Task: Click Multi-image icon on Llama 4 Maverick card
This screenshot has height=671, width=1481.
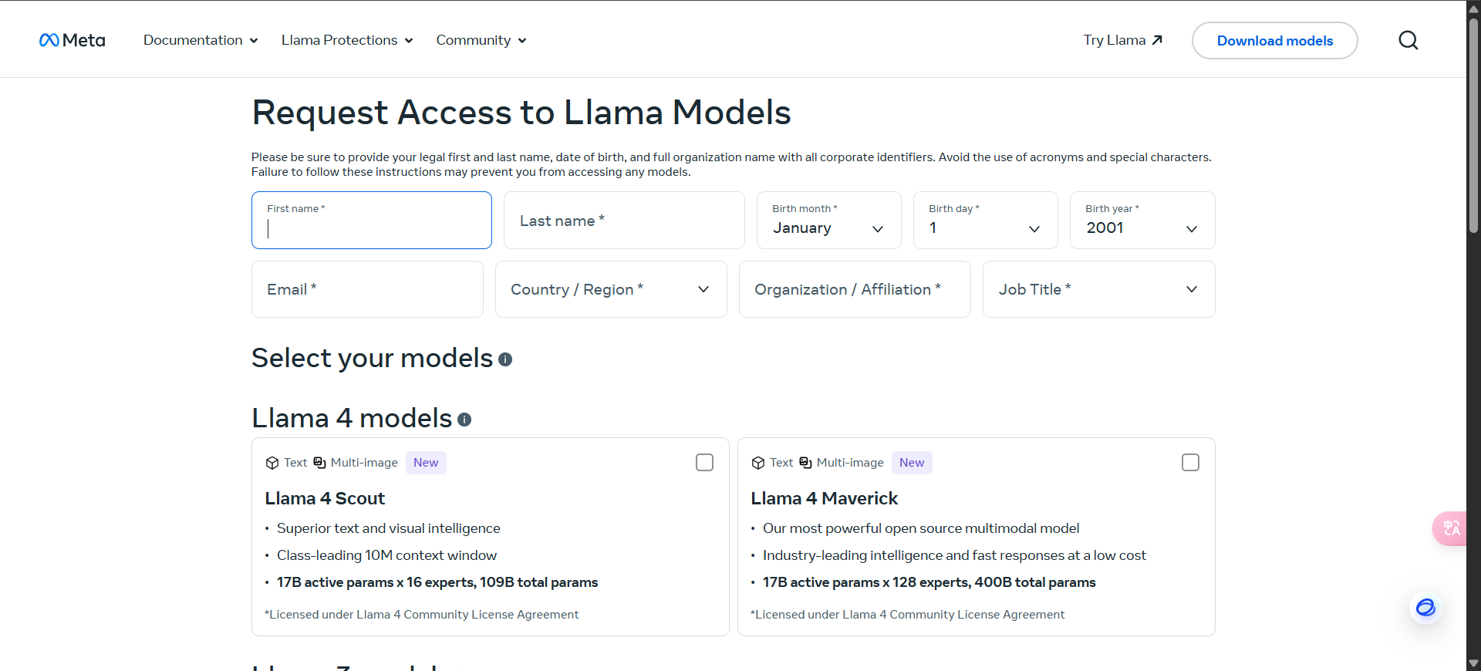Action: [x=805, y=463]
